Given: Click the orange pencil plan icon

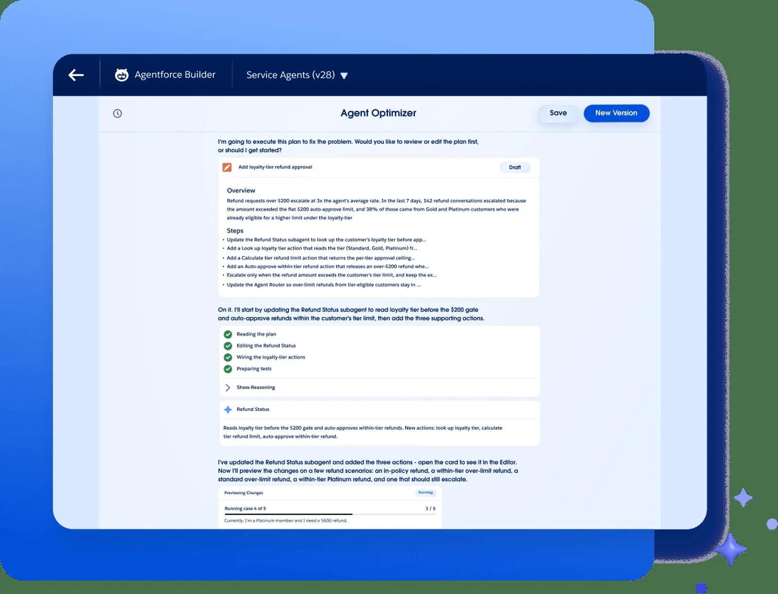Looking at the screenshot, I should [227, 167].
